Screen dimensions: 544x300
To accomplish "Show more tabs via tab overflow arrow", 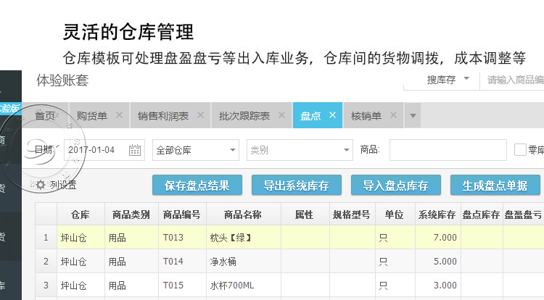I will [x=413, y=115].
